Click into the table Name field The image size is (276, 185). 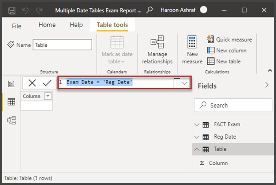coord(62,45)
